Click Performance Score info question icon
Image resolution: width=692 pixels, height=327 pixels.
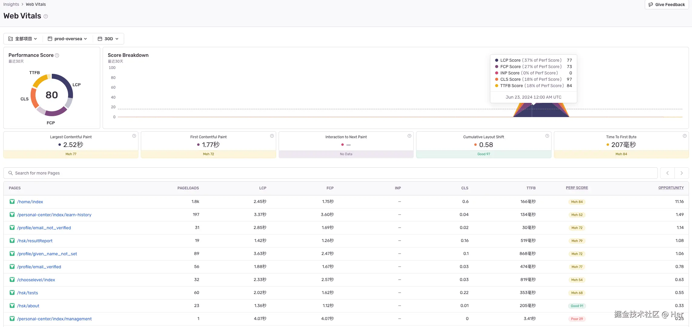(57, 55)
